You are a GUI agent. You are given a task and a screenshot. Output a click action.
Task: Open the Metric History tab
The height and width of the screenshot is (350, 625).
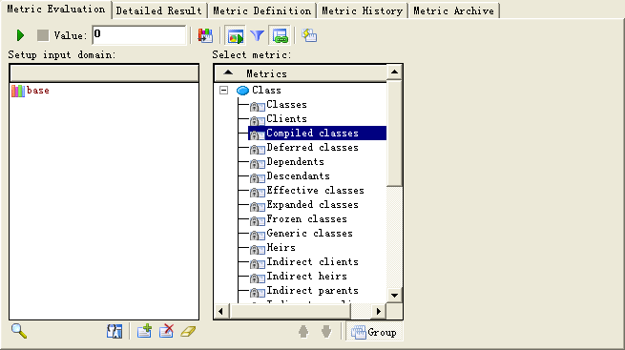point(362,10)
